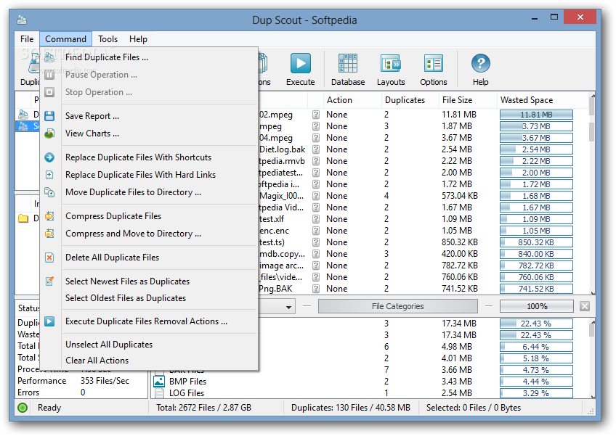
Task: Open the File menu
Action: click(27, 39)
